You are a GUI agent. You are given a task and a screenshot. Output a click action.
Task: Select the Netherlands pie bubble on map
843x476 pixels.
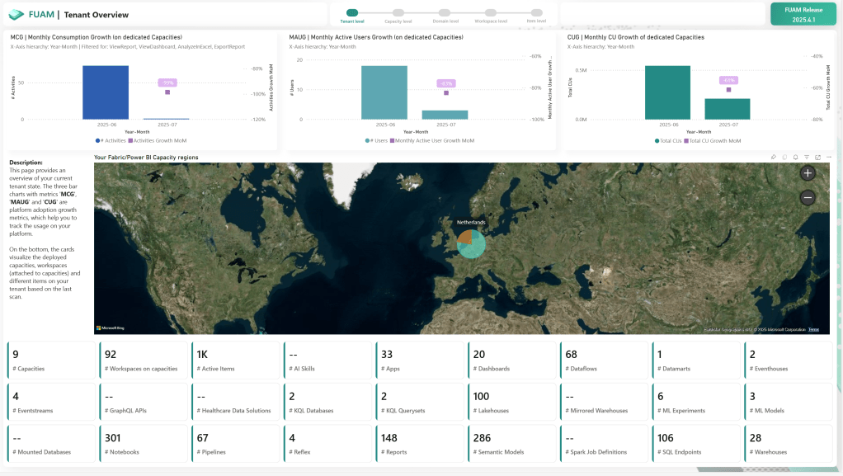pyautogui.click(x=471, y=243)
